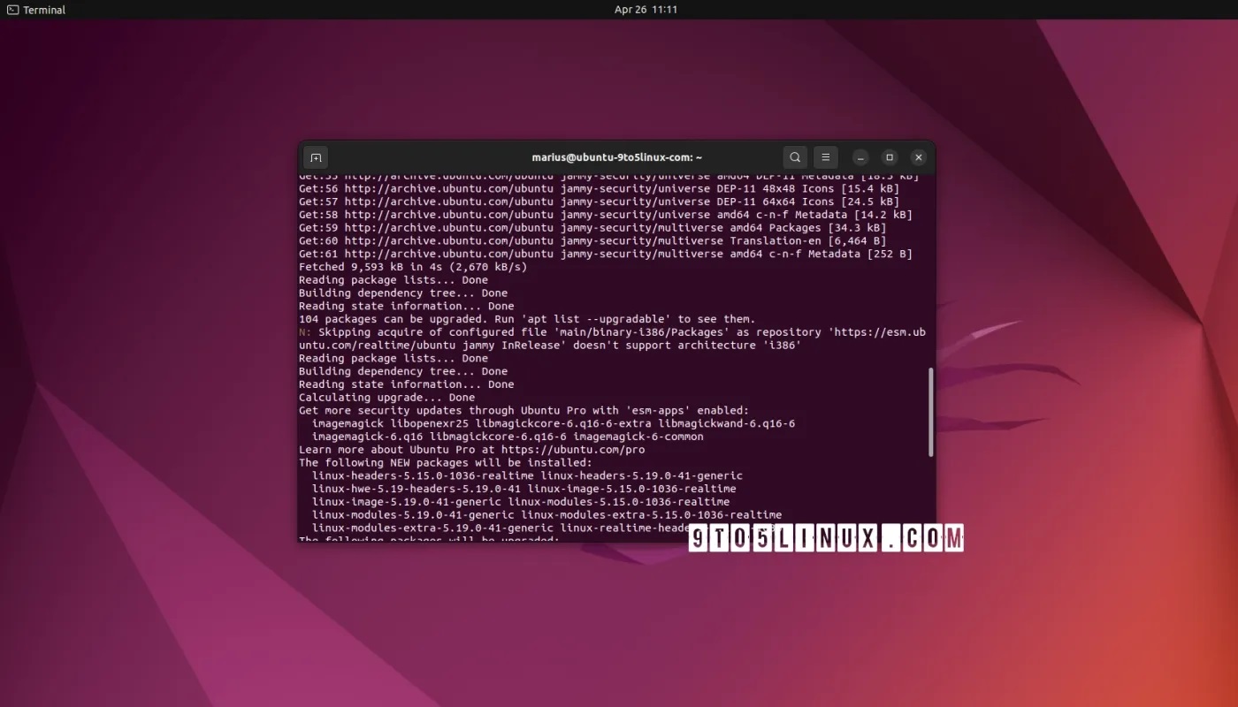
Task: Click the 'linux-hwe-5.19-headers-5.19.0-41' package line
Action: 523,489
